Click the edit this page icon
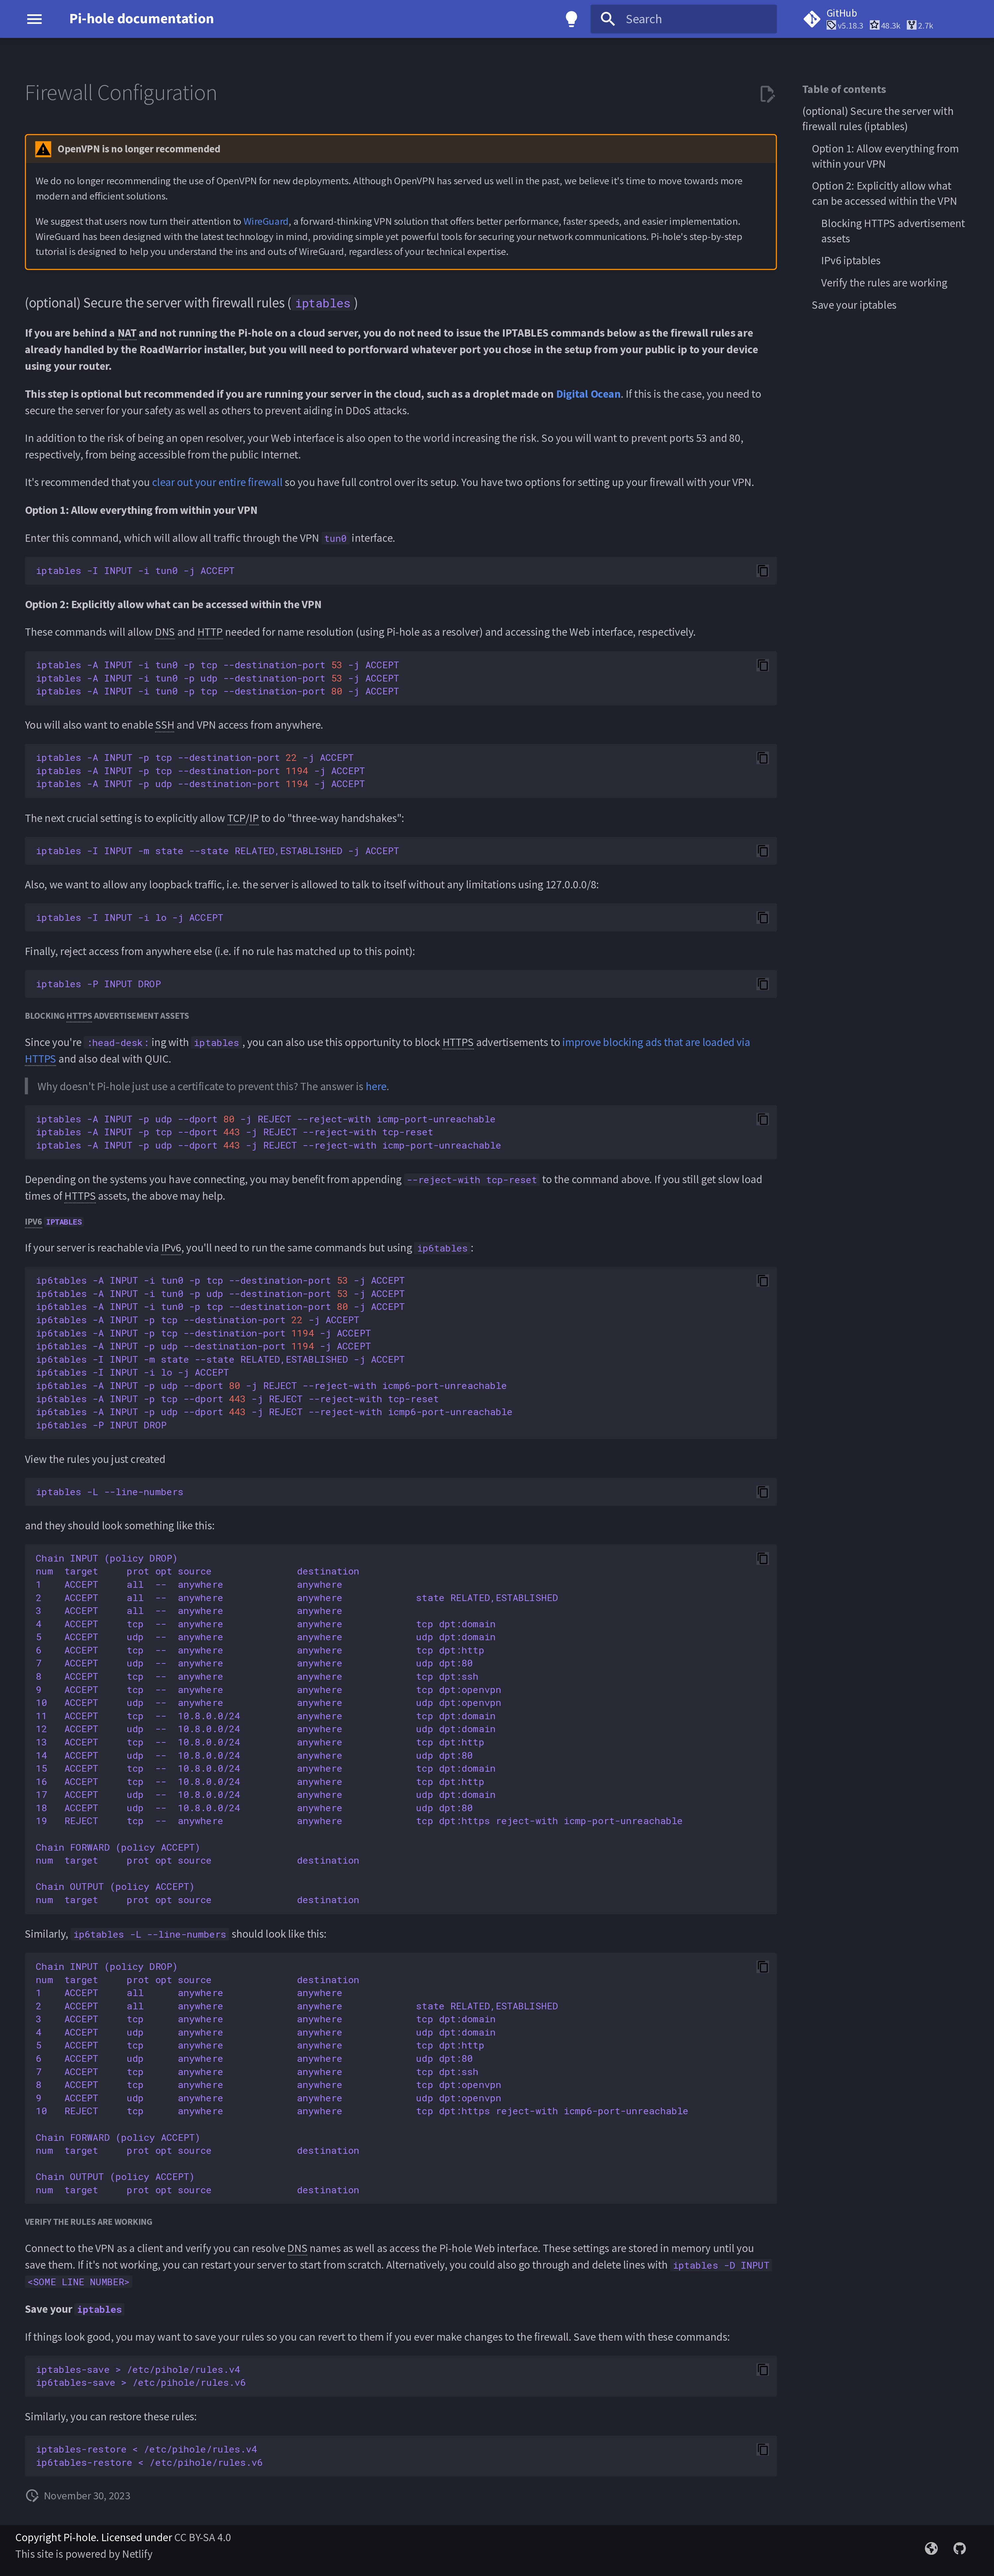This screenshot has width=994, height=2576. click(x=767, y=94)
